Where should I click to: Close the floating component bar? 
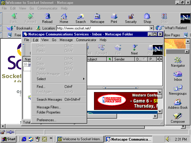click(187, 52)
